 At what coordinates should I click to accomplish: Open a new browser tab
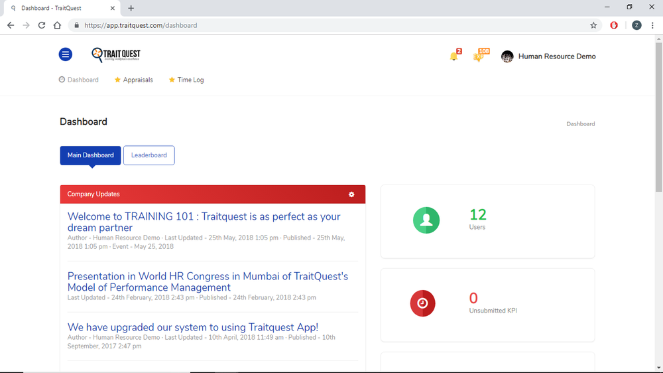click(x=131, y=8)
